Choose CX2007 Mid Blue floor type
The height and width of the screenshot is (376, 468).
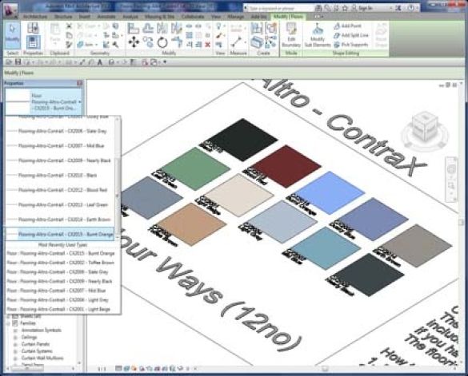pos(61,146)
